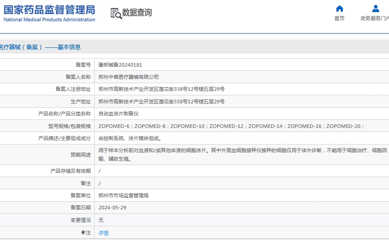Click the 变更情况 row label
This screenshot has height=242, width=389.
[x=81, y=220]
